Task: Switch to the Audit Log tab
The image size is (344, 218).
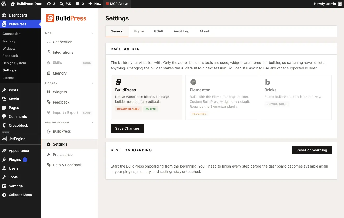Action: (x=181, y=31)
